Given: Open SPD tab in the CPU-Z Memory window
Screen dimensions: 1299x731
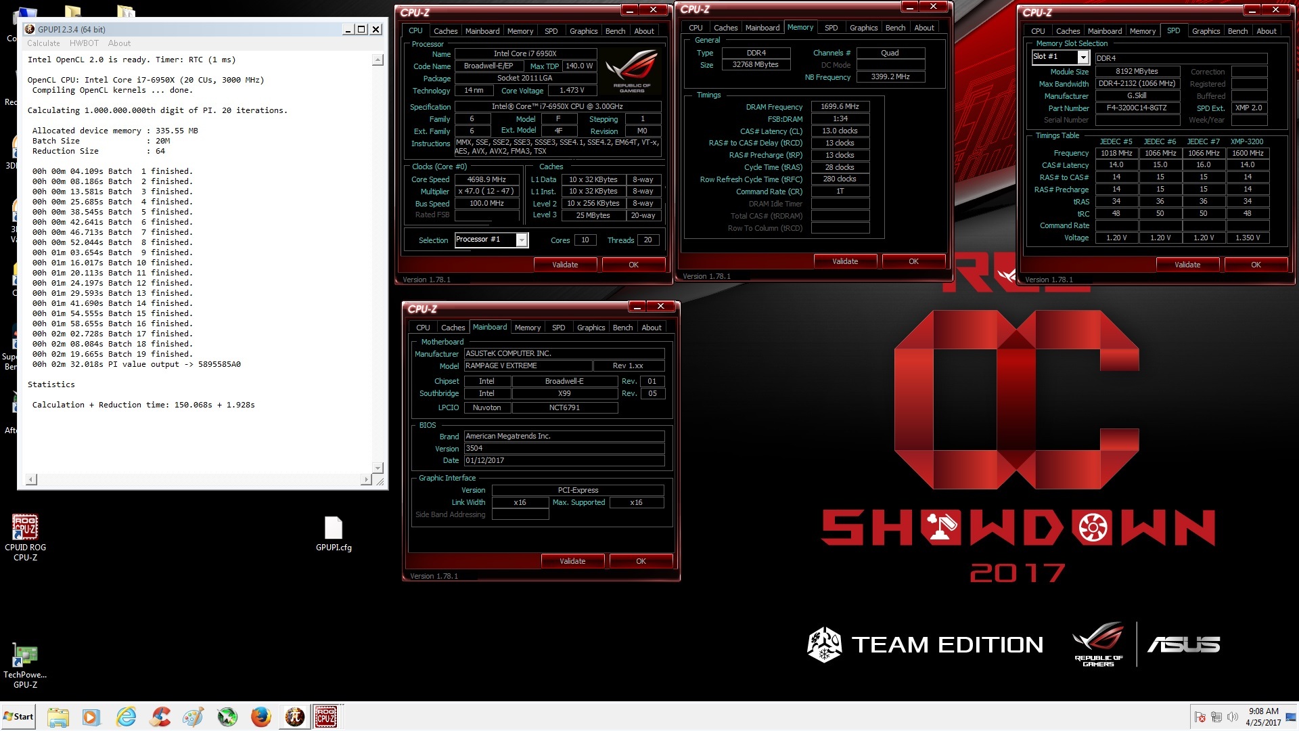Looking at the screenshot, I should point(831,28).
